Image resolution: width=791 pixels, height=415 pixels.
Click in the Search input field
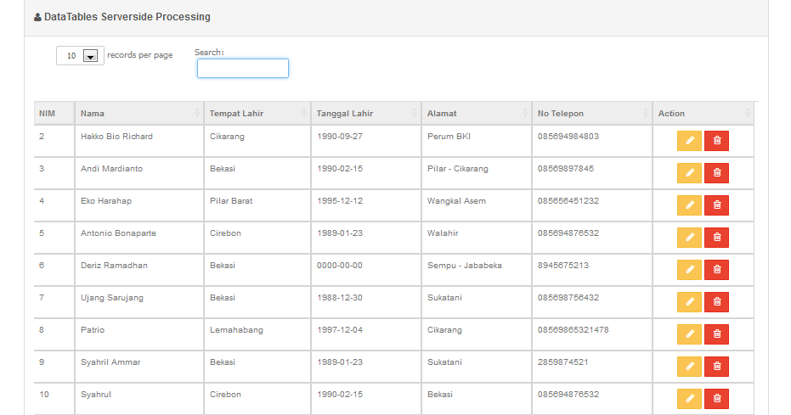coord(243,69)
